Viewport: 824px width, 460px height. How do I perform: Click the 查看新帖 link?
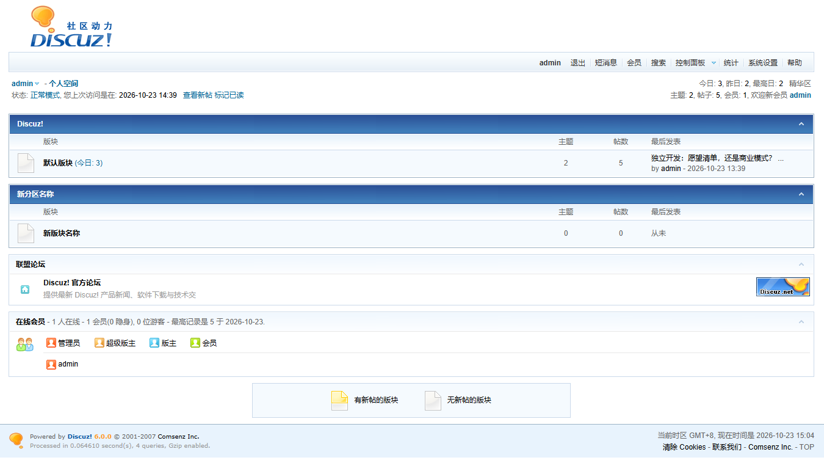pyautogui.click(x=198, y=95)
